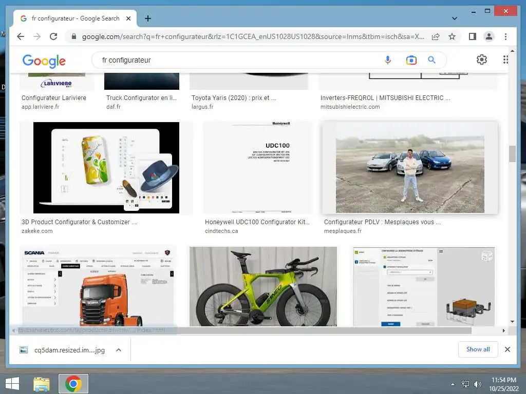526x394 pixels.
Task: Open Google apps grid
Action: coord(505,60)
